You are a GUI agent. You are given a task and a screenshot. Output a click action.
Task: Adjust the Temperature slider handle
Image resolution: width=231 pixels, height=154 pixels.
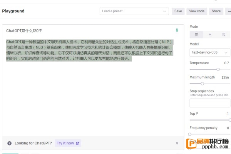click(x=218, y=69)
